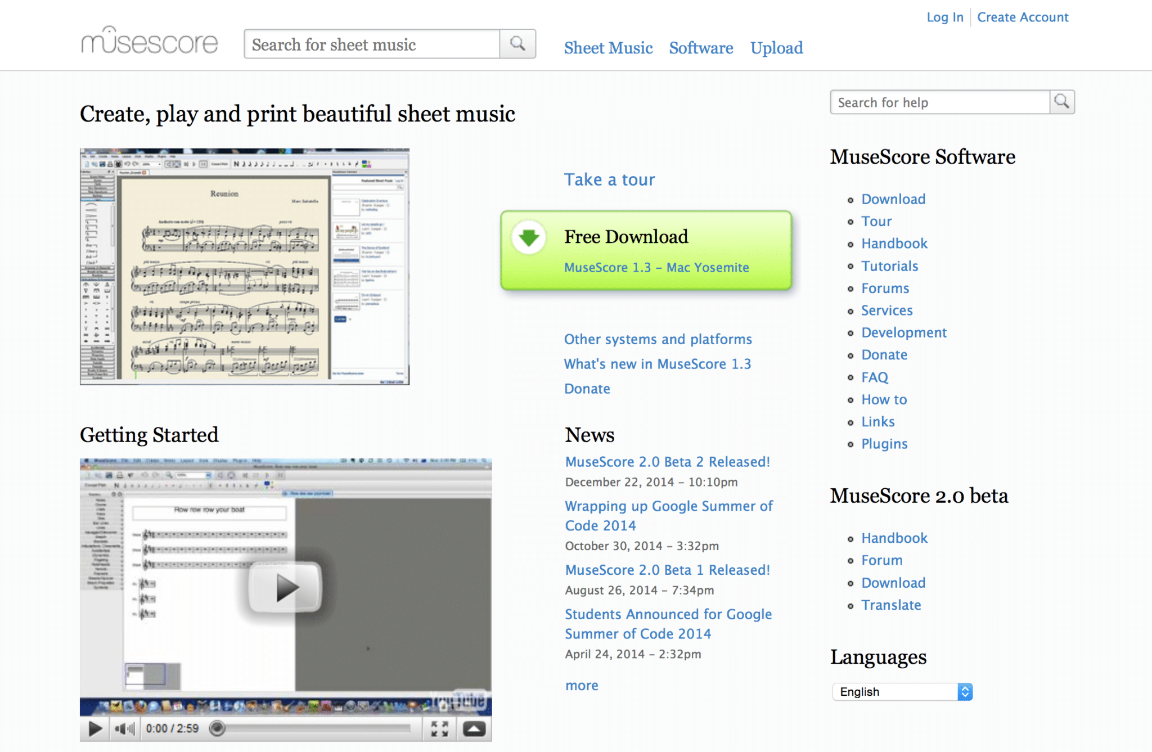The image size is (1152, 752).
Task: Open Plugins in the sidebar
Action: [x=884, y=444]
